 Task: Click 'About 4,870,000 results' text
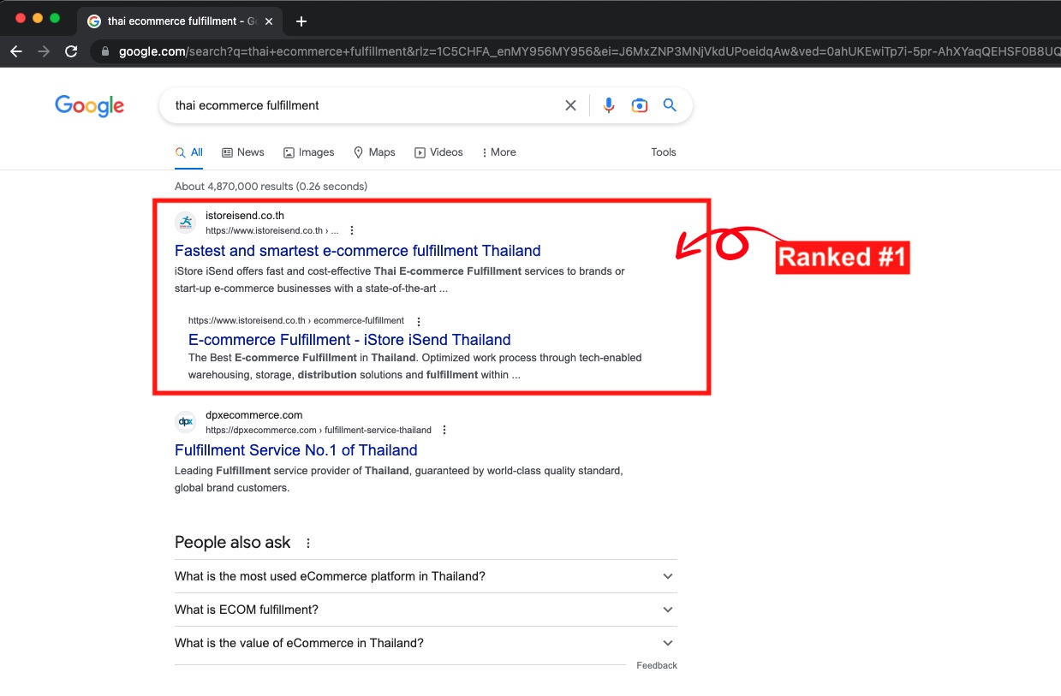point(233,186)
